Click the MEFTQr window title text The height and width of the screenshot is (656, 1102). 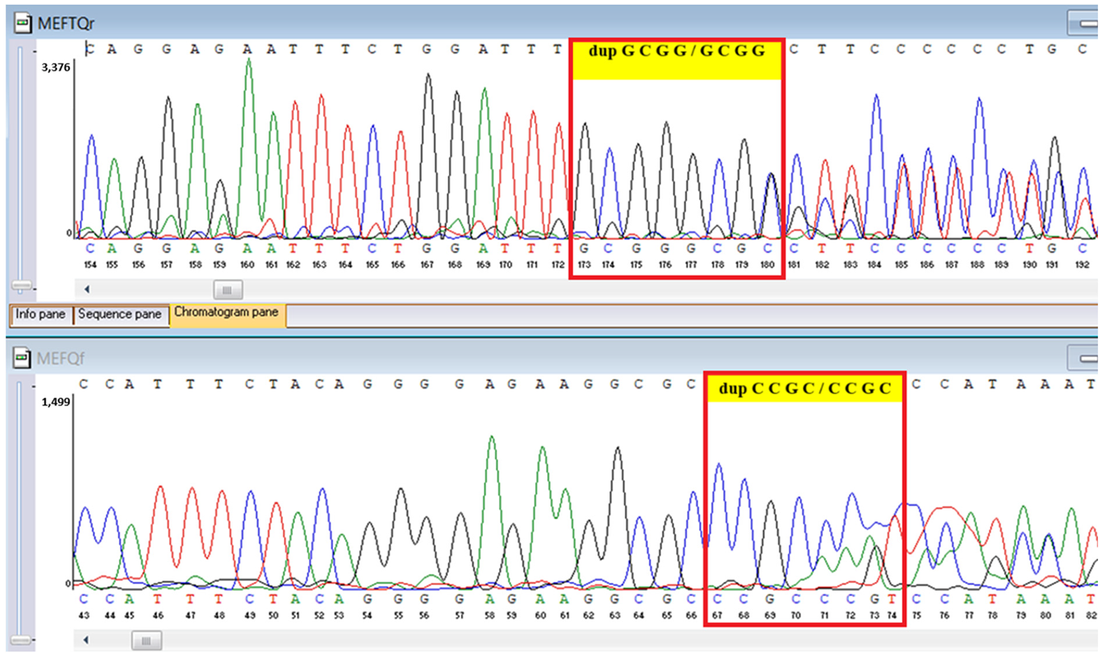tap(67, 23)
